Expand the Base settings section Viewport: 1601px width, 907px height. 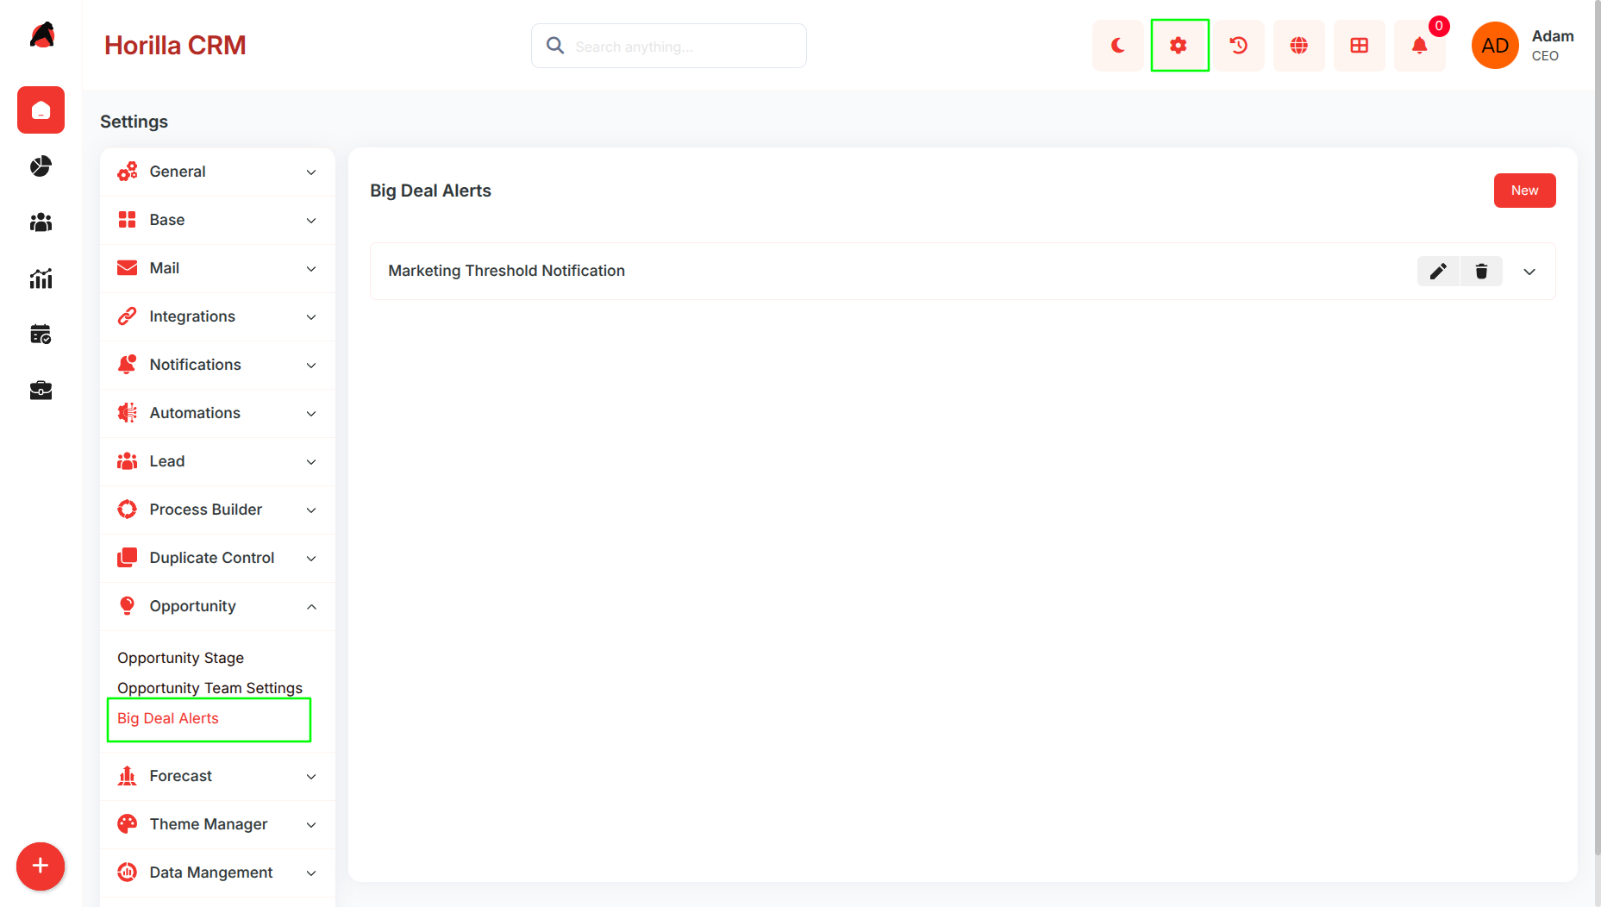point(217,220)
